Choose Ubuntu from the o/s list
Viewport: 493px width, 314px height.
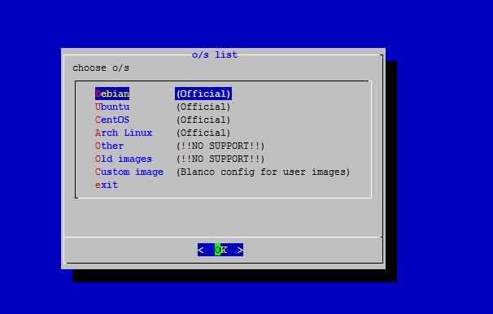112,107
